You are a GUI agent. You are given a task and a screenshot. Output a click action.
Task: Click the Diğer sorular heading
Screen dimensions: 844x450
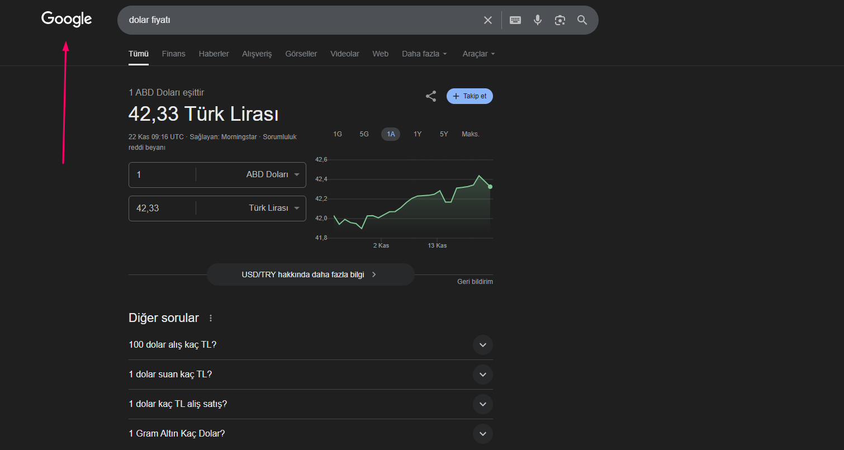[164, 318]
